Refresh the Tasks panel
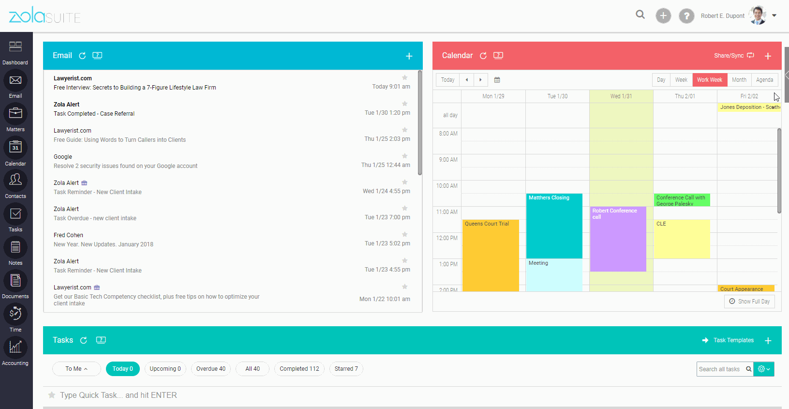 coord(83,340)
